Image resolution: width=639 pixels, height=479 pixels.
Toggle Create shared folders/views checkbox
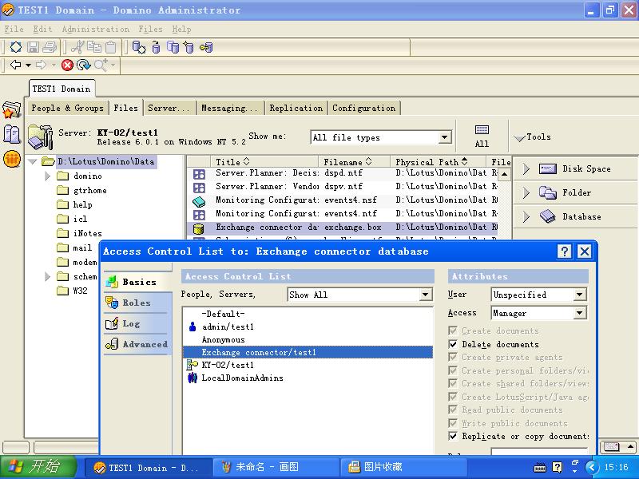click(x=453, y=383)
